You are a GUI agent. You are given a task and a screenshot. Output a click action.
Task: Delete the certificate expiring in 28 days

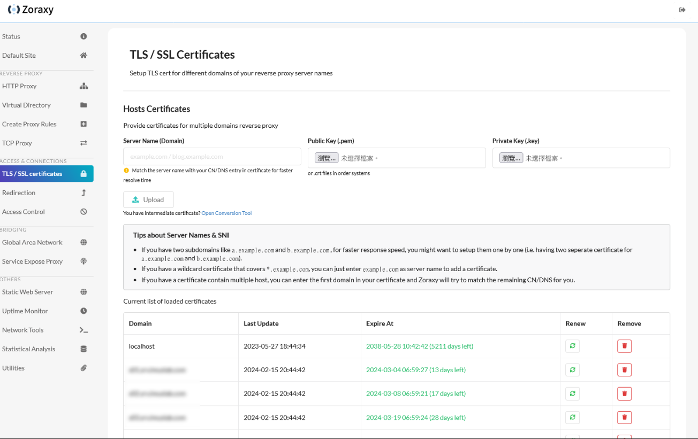[x=624, y=418]
